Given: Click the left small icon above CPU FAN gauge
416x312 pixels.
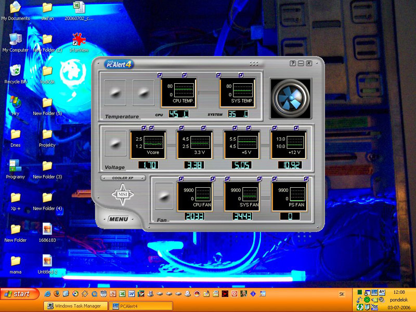Looking at the screenshot, I should 181,178.
